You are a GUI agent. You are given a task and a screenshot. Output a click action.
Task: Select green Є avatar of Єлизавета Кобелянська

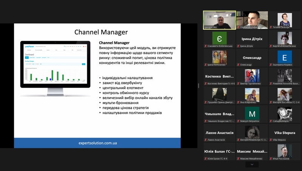coord(219,39)
